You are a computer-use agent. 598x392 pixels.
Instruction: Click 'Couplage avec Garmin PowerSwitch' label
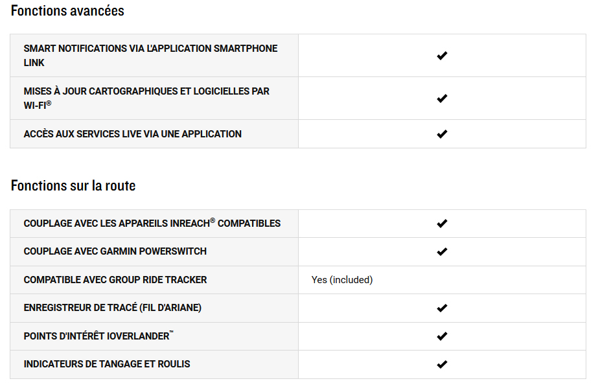[115, 251]
